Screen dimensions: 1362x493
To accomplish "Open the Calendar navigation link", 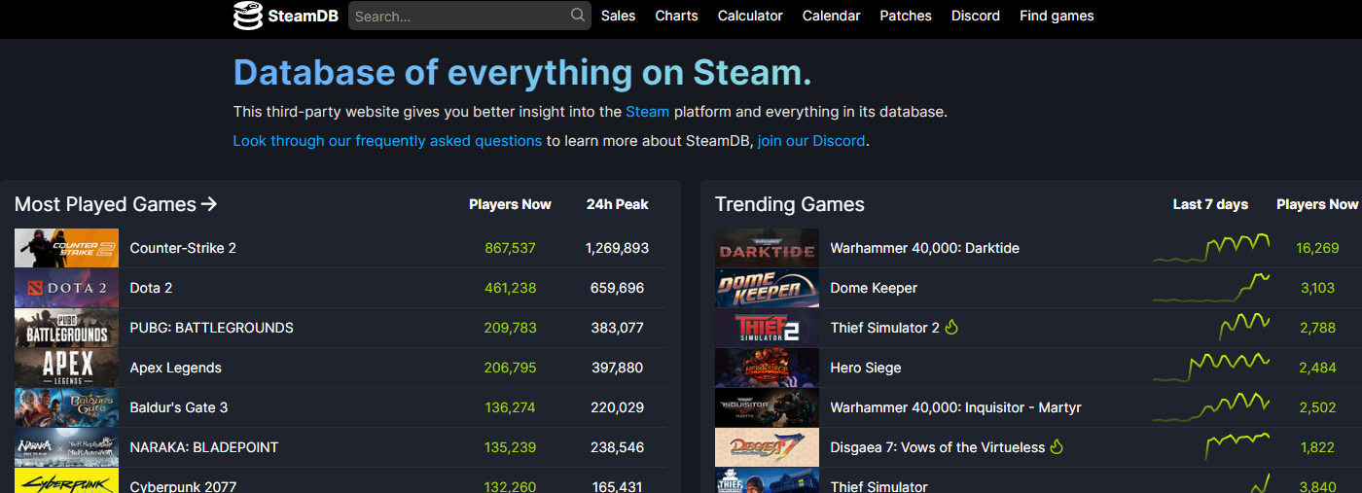I will pos(831,16).
